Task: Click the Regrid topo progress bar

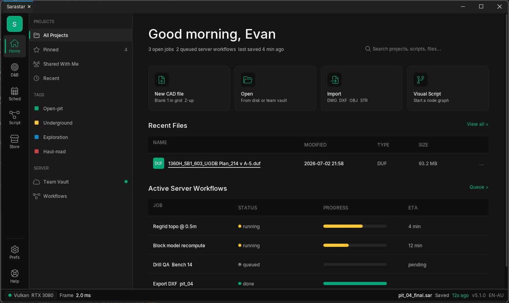Action: 355,226
